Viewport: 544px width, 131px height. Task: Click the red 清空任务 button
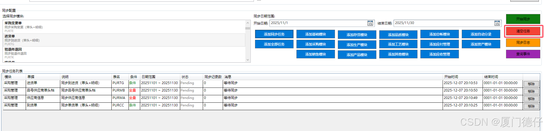coord(523,31)
